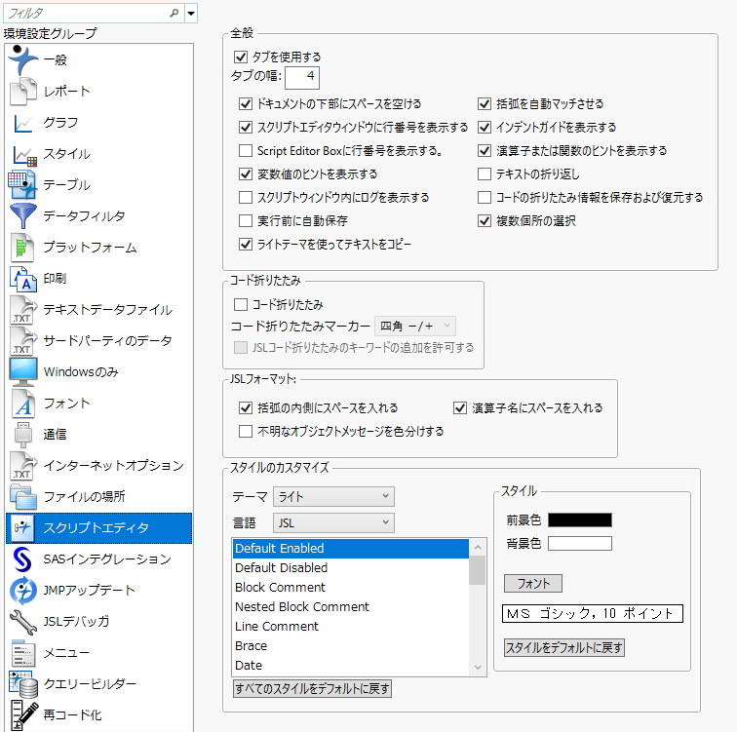Screen dimensions: 737x732
Task: Open the JSLデバッガ wrench icon
Action: [23, 622]
